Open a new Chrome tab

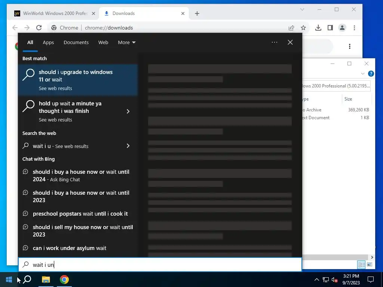click(197, 14)
